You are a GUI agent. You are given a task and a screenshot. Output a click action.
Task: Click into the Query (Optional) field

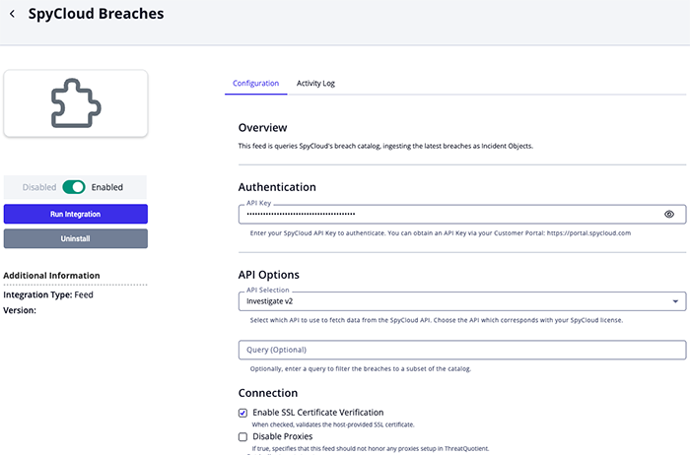(462, 350)
